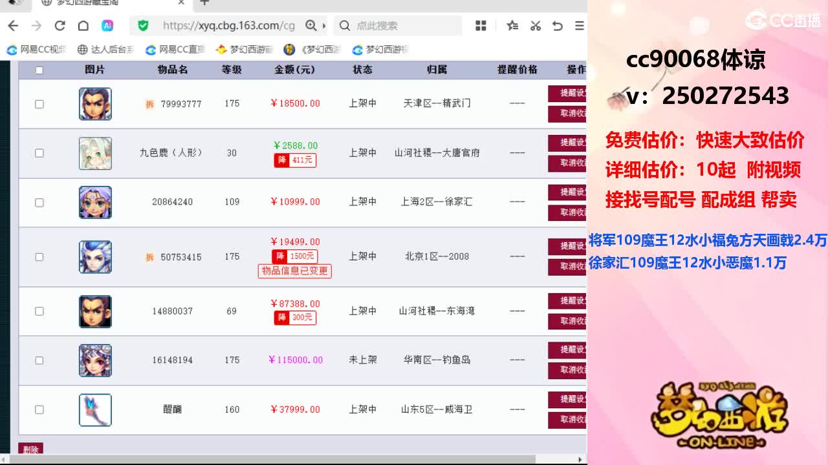
Task: Click the browser forward arrow
Action: [36, 26]
